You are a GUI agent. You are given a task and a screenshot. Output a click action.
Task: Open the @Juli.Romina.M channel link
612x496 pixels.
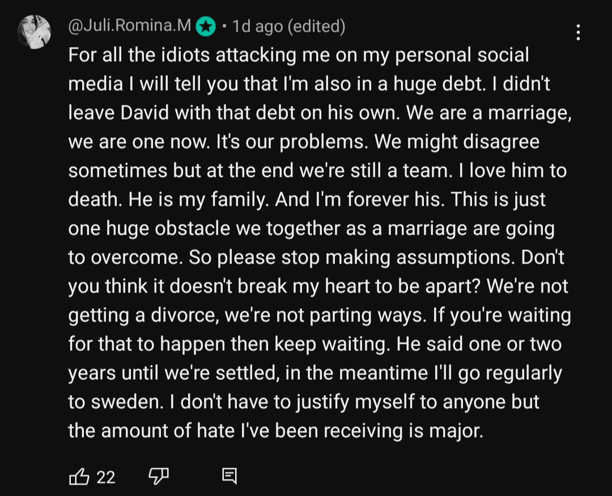pyautogui.click(x=130, y=27)
